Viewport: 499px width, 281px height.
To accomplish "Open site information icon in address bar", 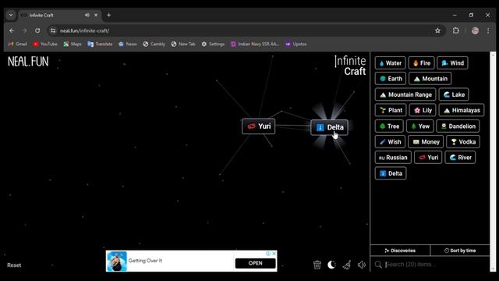I will 53,30.
